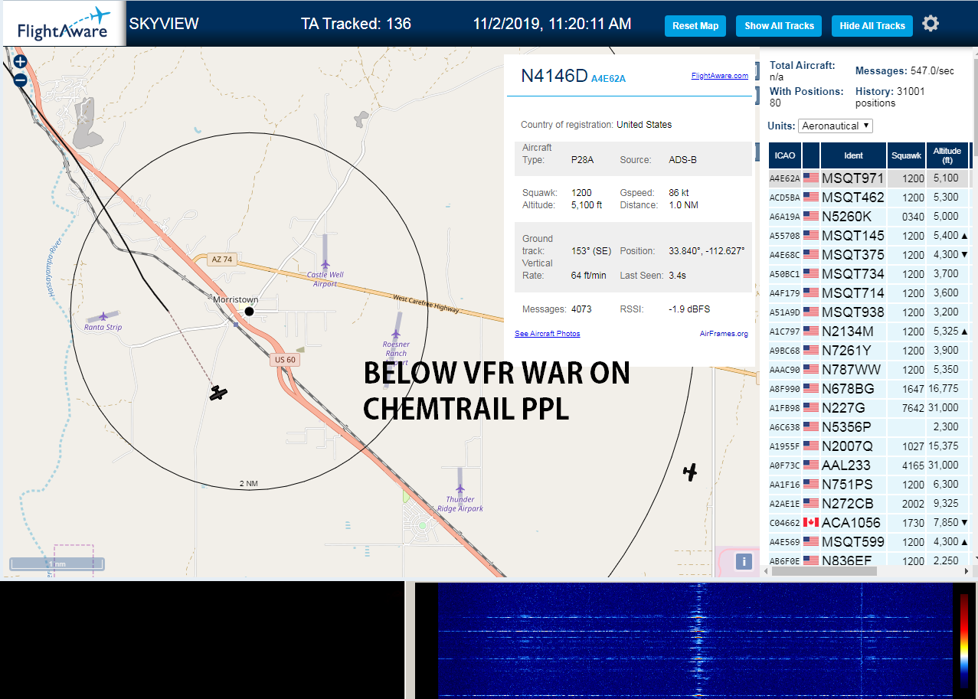Click the US flag in N787WW row
This screenshot has width=978, height=699.
point(811,370)
